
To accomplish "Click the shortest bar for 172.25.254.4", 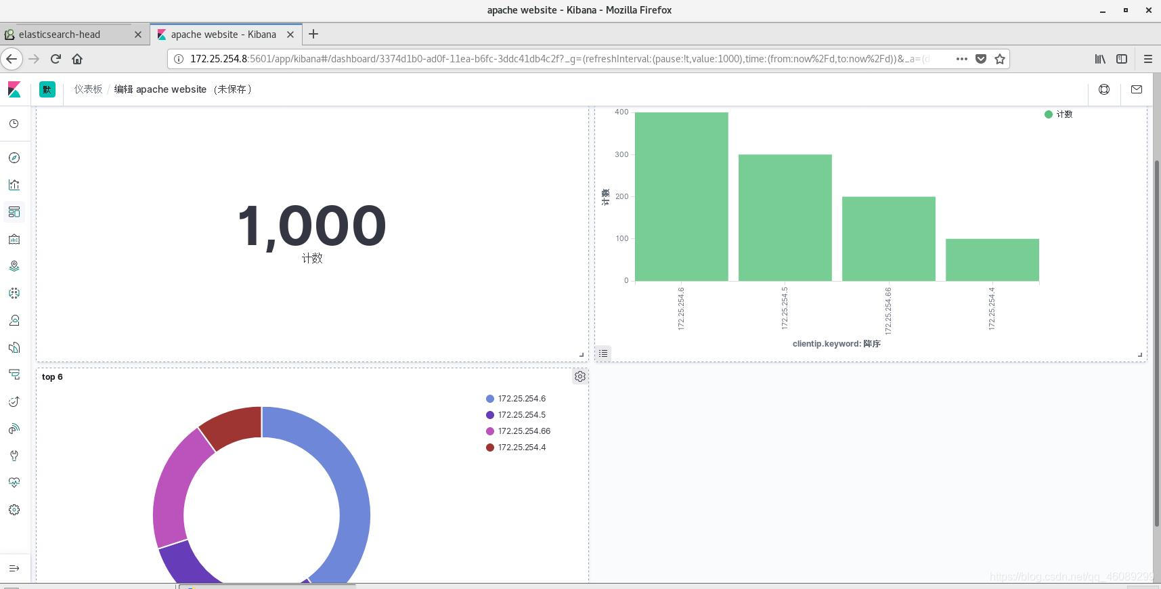I will (x=992, y=260).
